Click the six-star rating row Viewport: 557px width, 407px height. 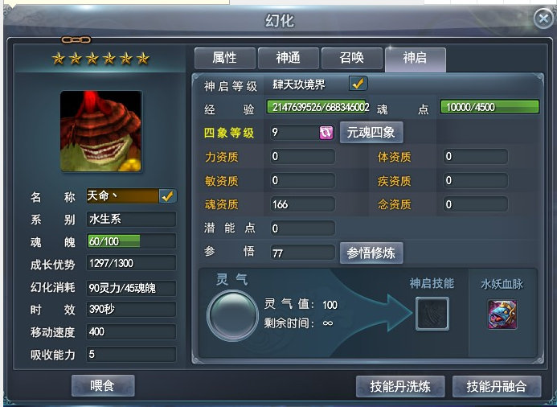point(100,58)
